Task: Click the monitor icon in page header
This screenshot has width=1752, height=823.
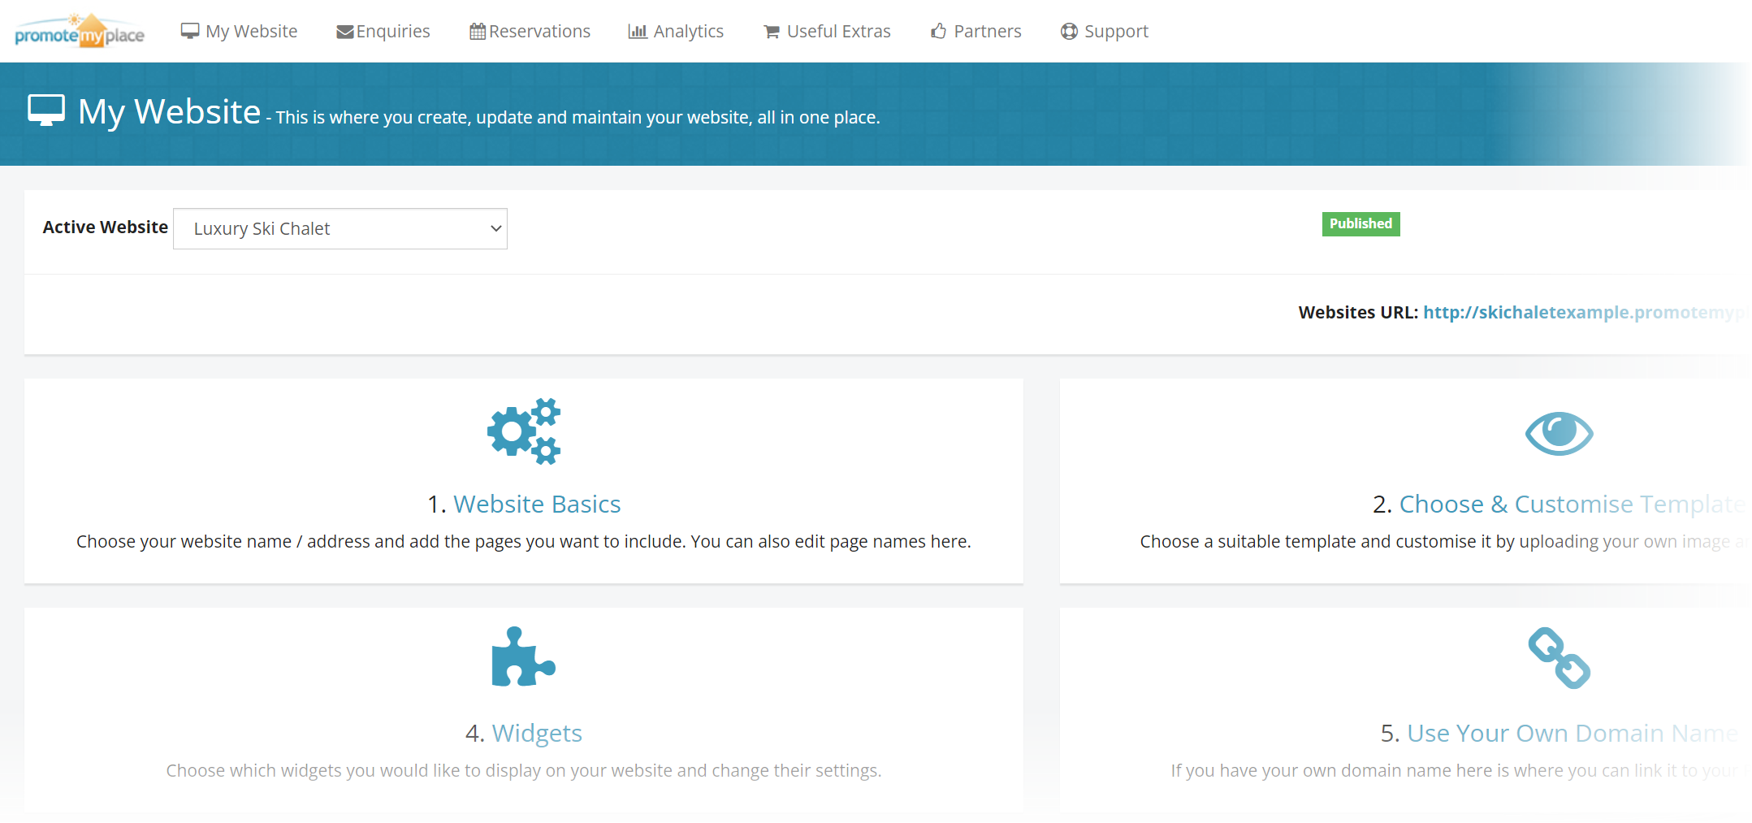Action: click(46, 110)
